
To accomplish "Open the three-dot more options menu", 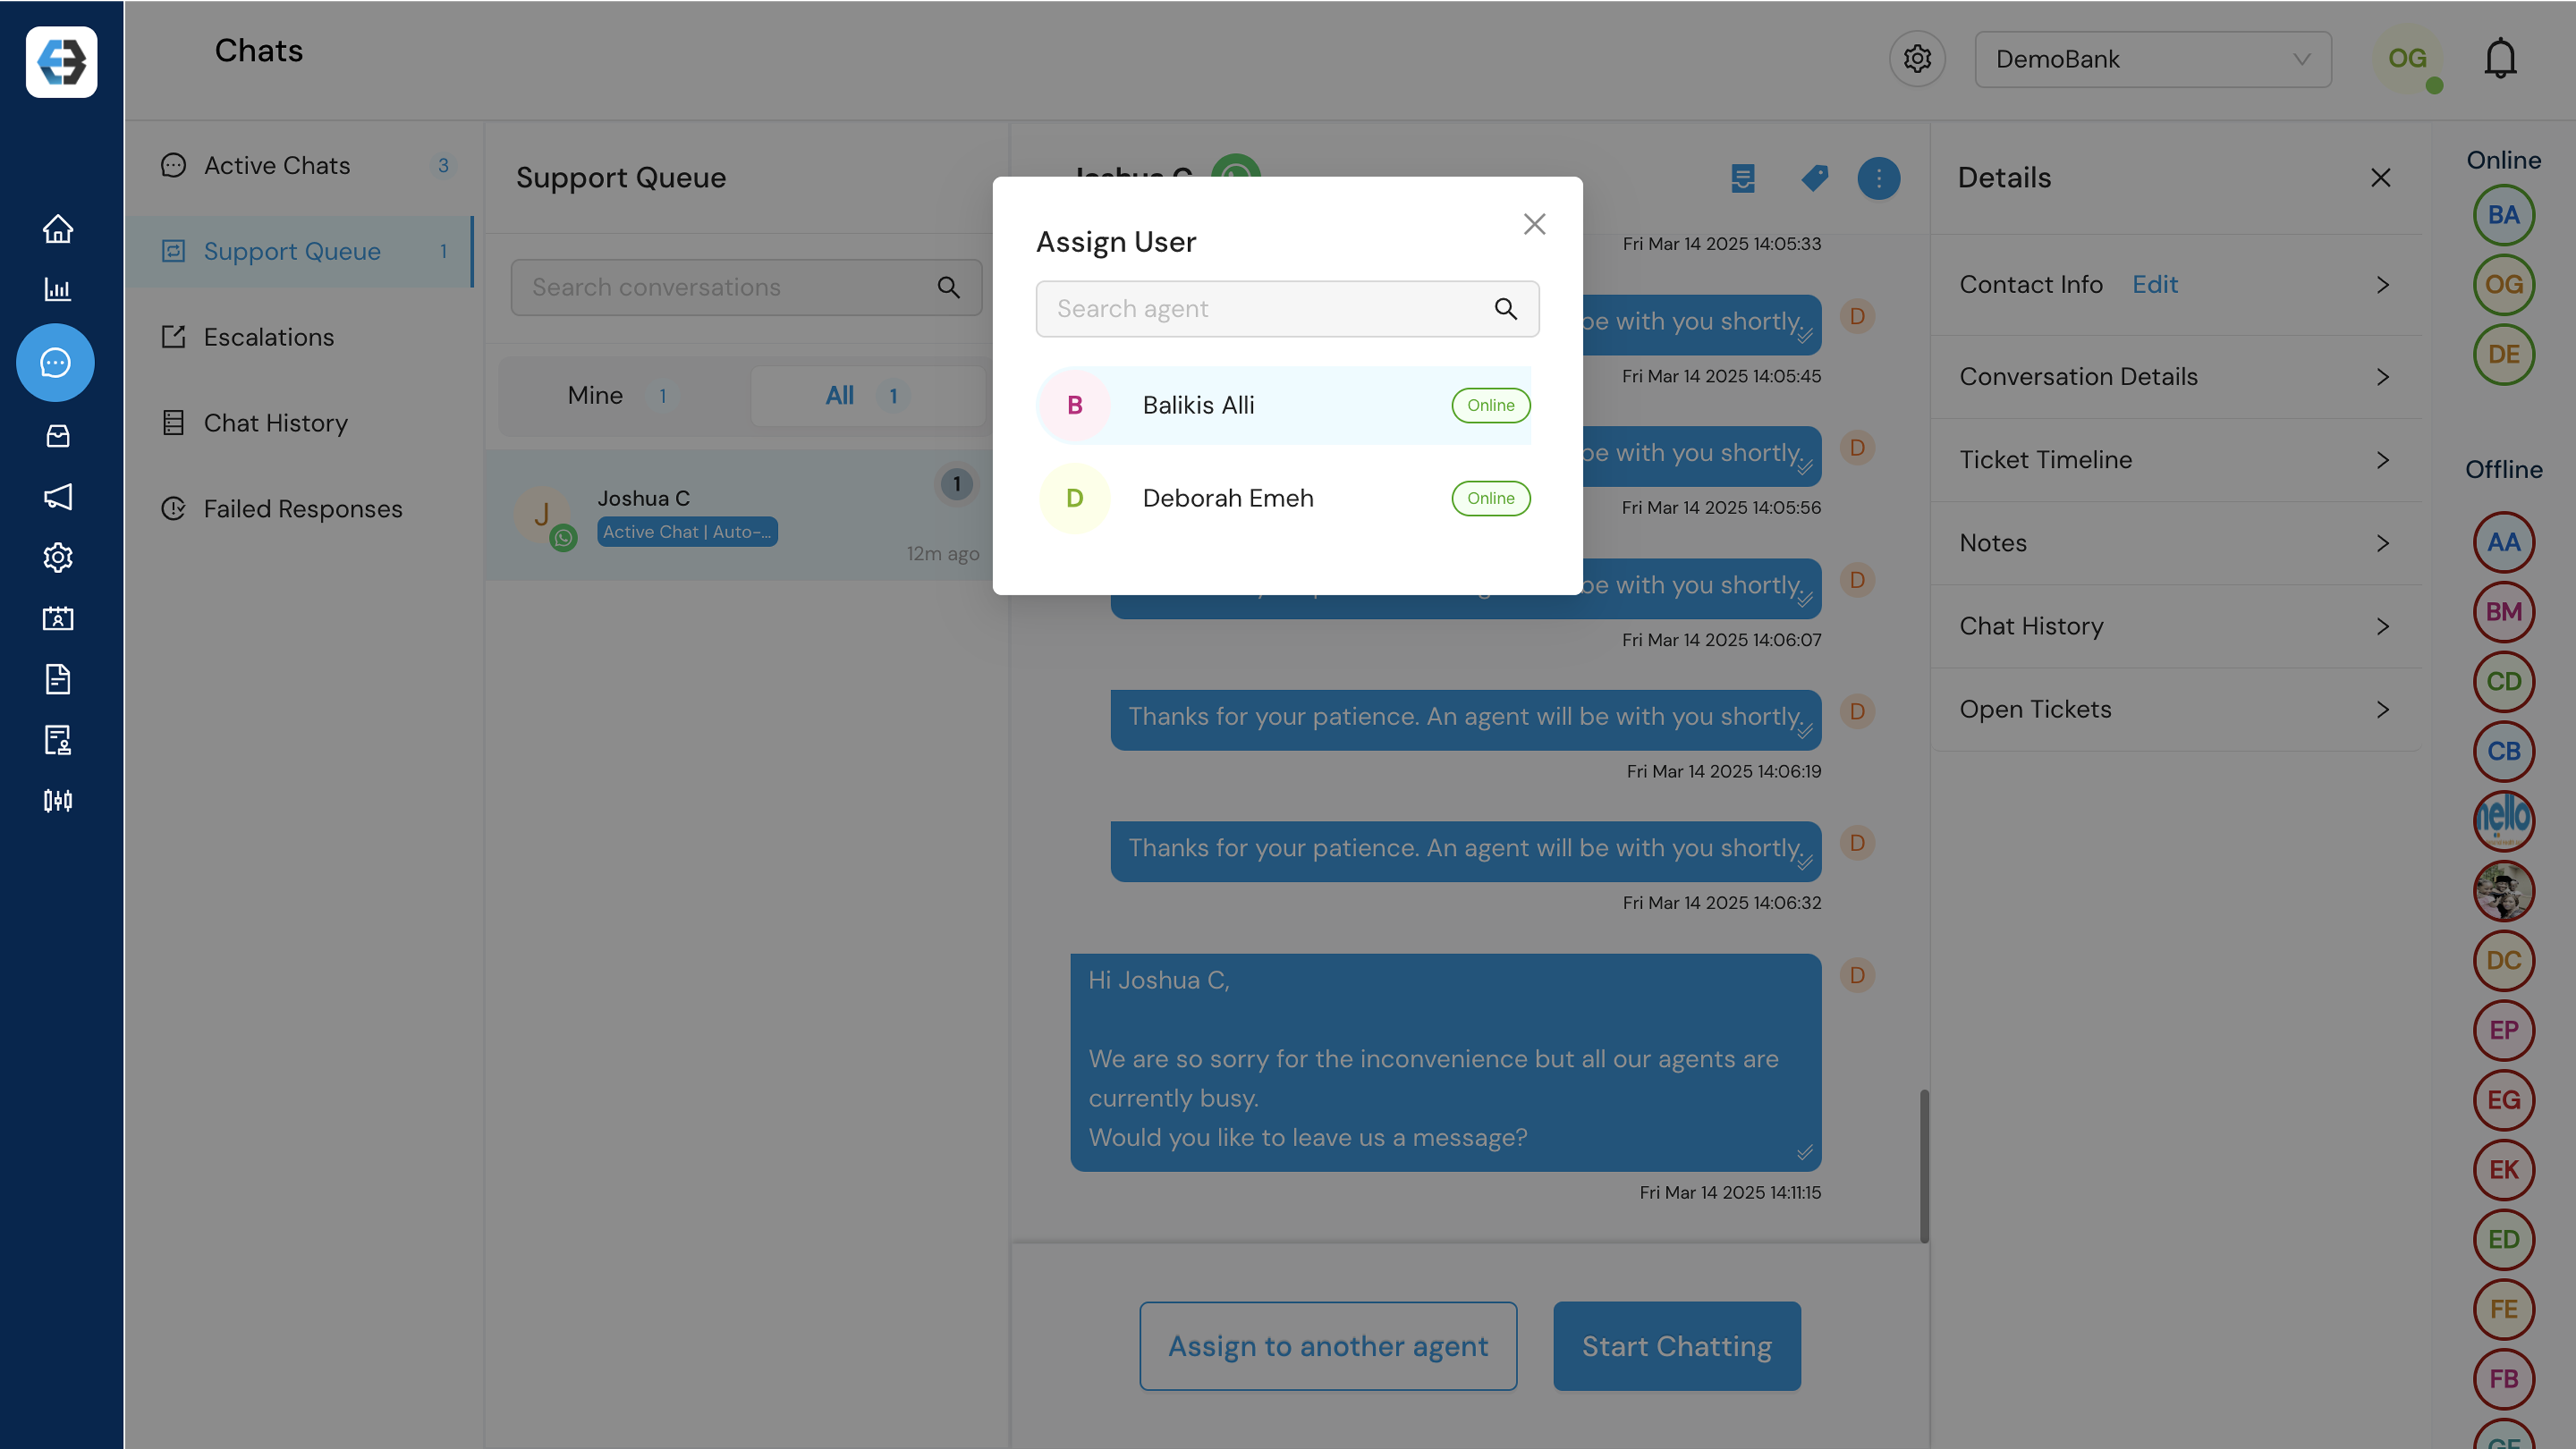I will (x=1879, y=178).
